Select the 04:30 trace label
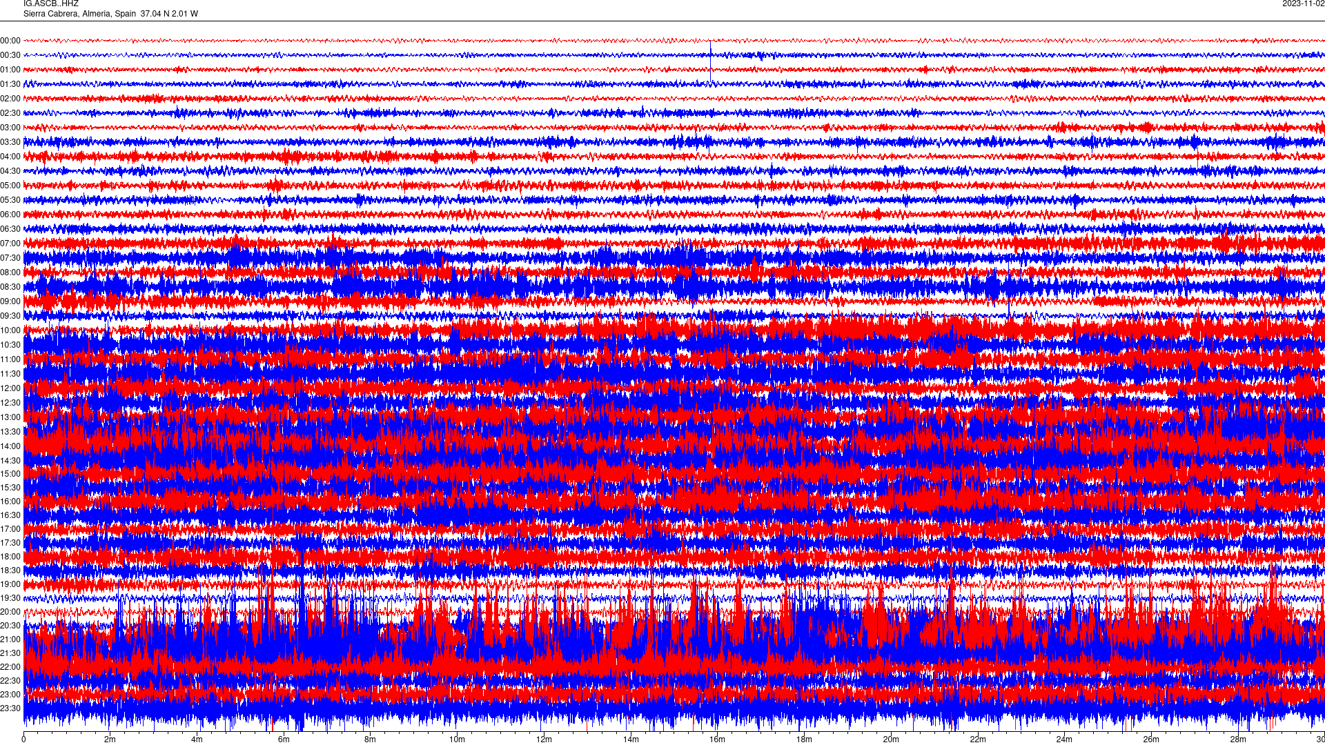Image resolution: width=1325 pixels, height=745 pixels. coord(10,171)
